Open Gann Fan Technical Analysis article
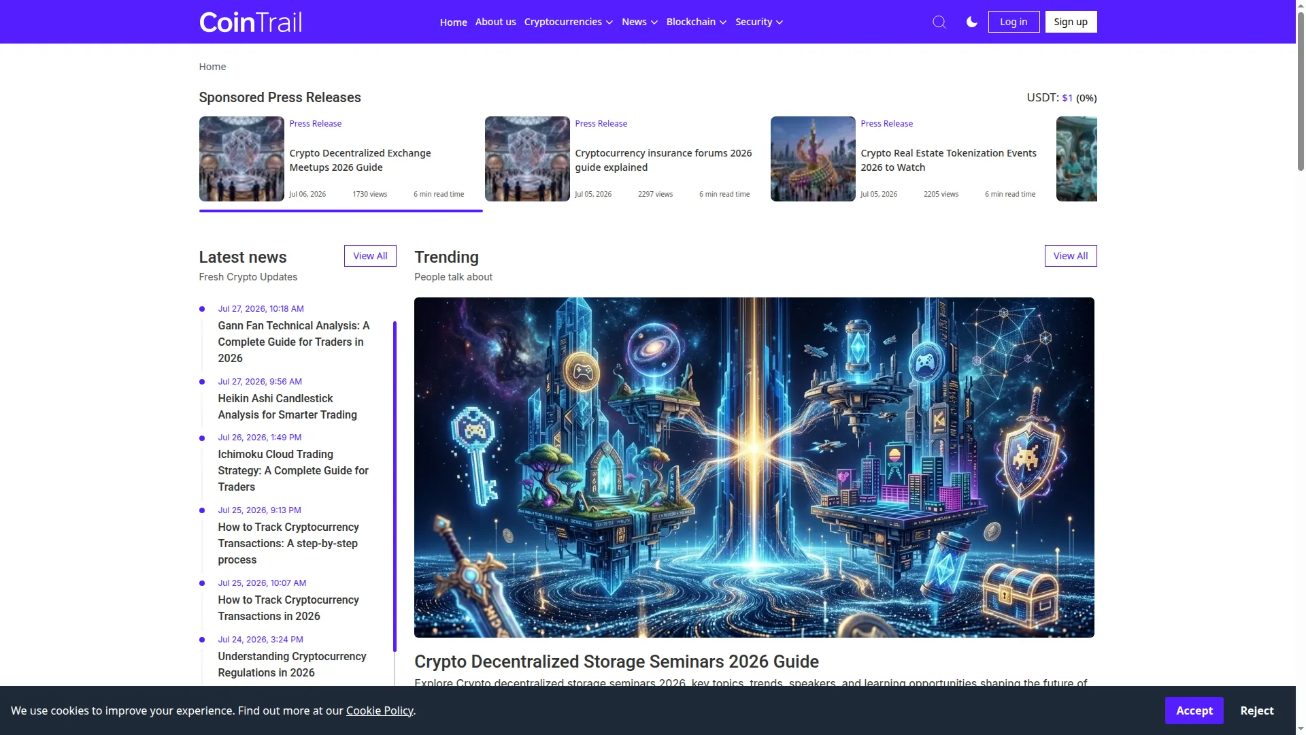1306x735 pixels. pos(294,342)
